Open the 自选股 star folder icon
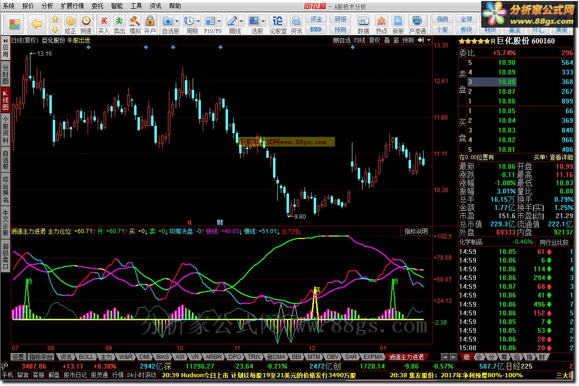 click(168, 21)
